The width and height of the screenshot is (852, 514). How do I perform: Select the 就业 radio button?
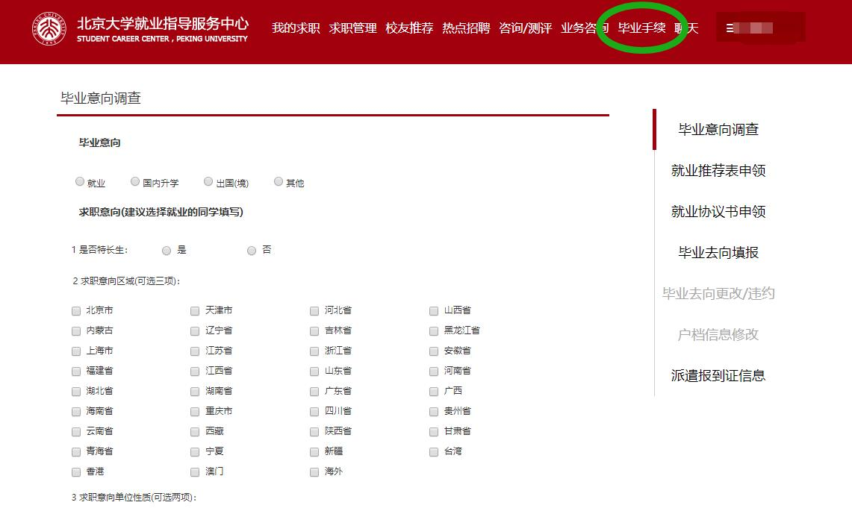click(x=80, y=181)
